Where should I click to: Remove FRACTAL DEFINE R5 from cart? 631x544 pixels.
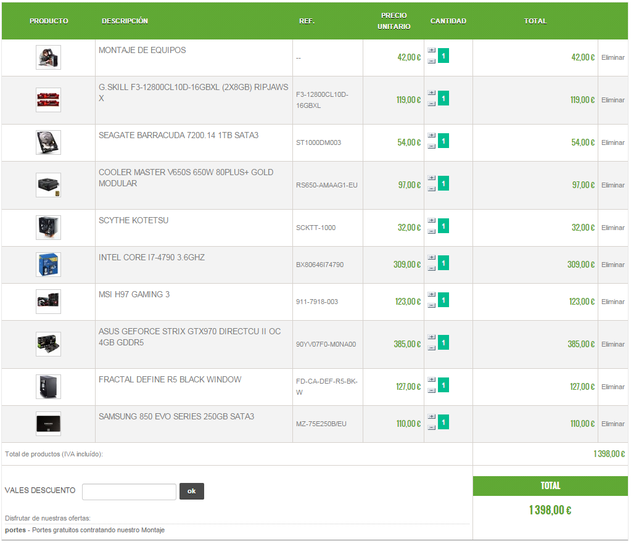point(613,387)
